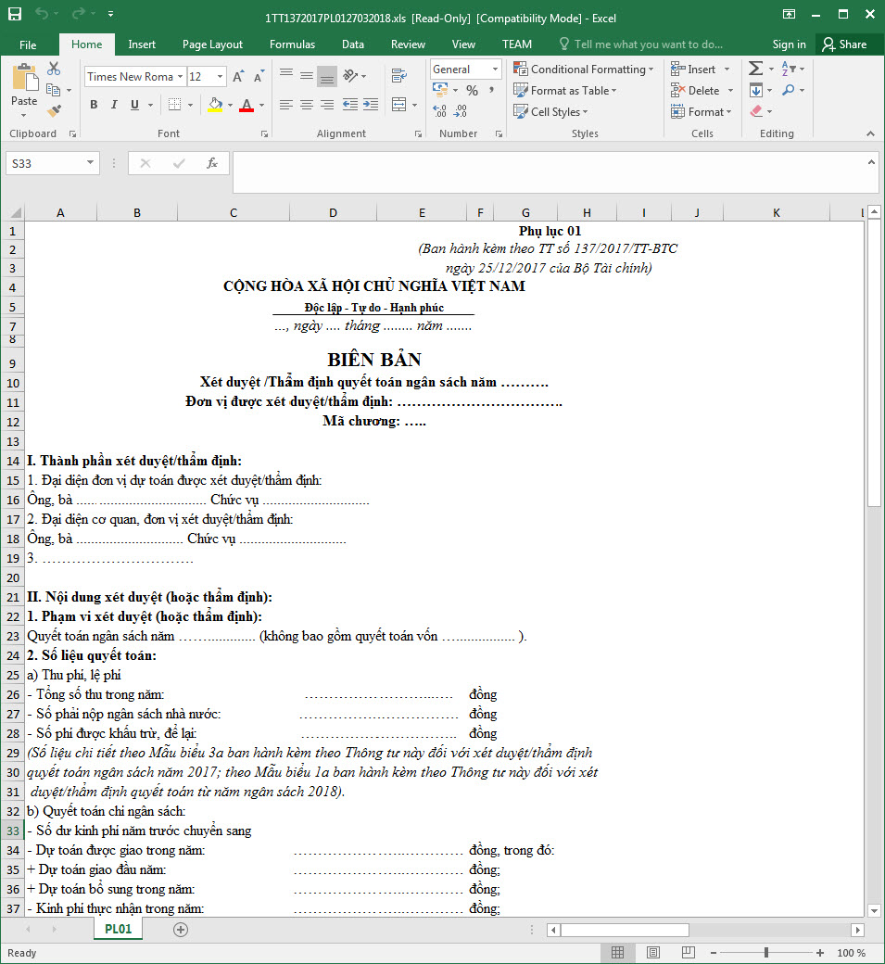Click the Tell me search field
The image size is (885, 964).
tap(641, 44)
